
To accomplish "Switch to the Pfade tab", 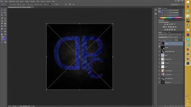I will click(169, 32).
